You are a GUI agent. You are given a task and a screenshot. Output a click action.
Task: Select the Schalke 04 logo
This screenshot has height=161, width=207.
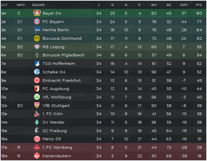37,72
